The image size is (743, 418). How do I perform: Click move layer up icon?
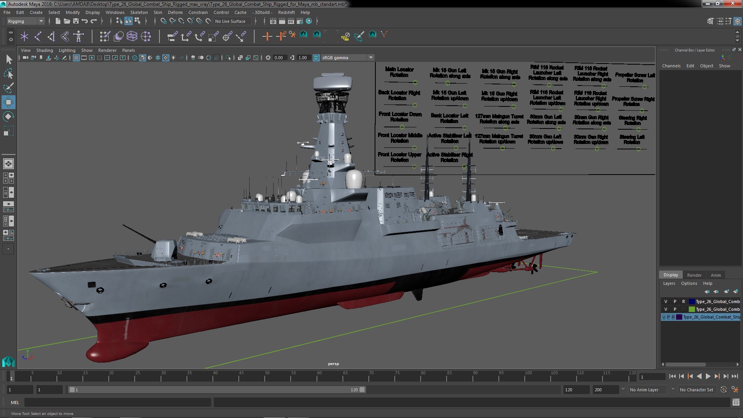(707, 291)
